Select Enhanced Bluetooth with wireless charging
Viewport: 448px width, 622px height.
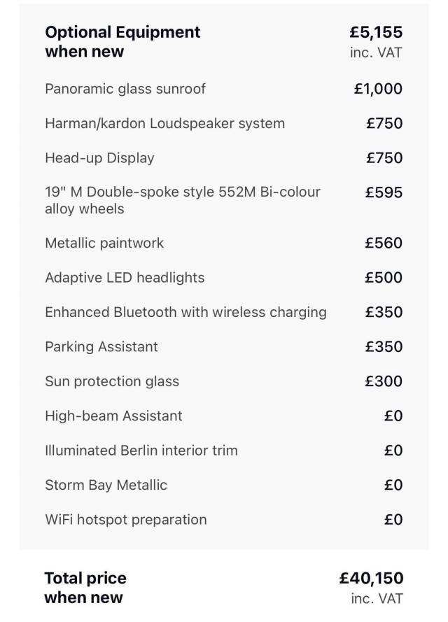pos(185,312)
